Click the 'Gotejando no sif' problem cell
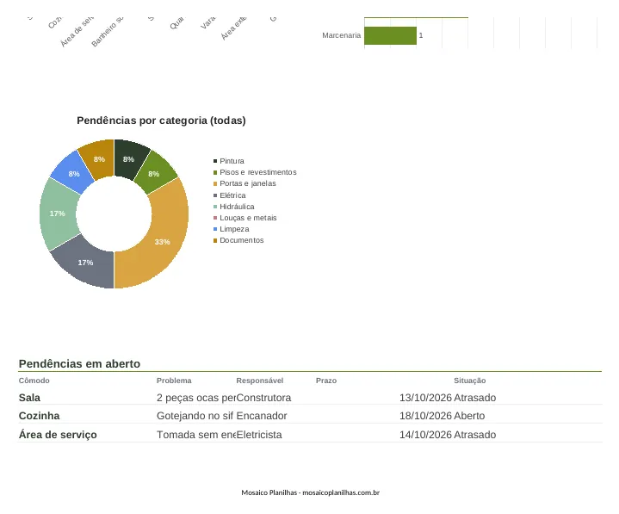619x514 pixels. (195, 416)
